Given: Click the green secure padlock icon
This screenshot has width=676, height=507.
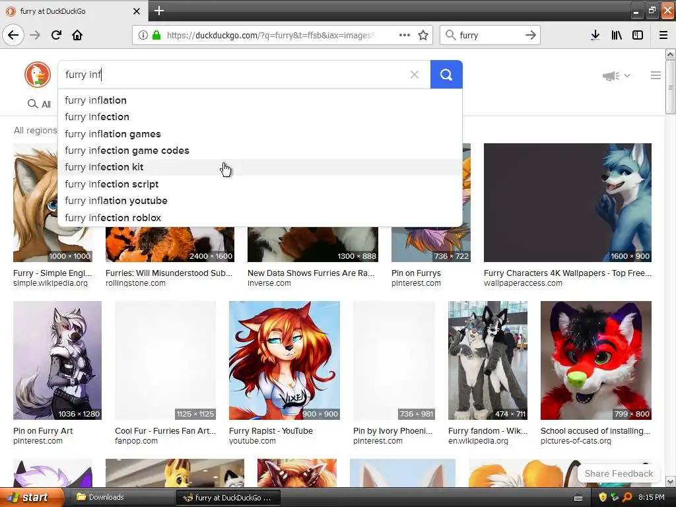Looking at the screenshot, I should coord(156,35).
